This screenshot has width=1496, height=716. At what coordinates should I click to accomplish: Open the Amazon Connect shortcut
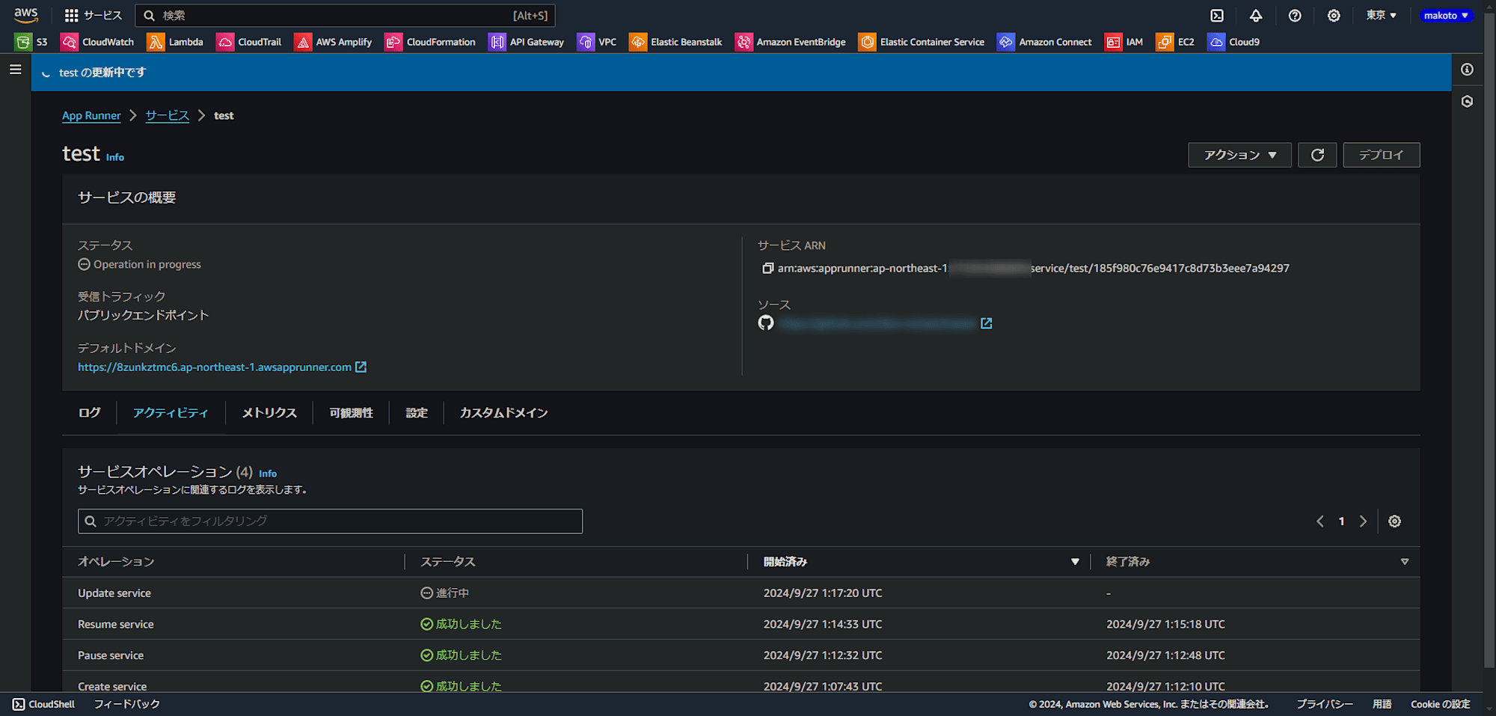1045,42
